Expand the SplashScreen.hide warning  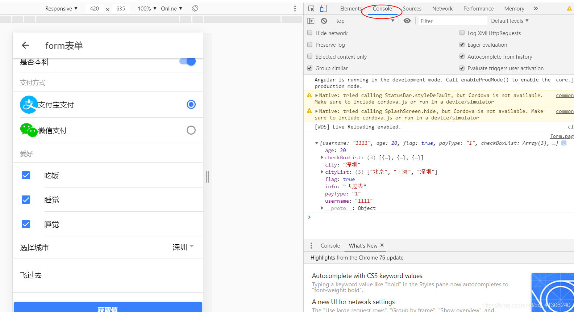316,111
